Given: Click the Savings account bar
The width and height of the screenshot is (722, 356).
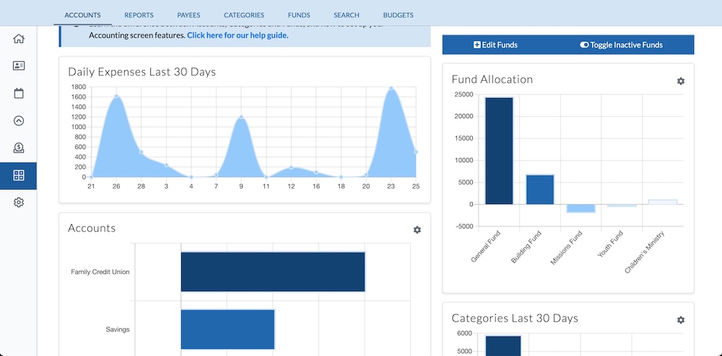Looking at the screenshot, I should pyautogui.click(x=227, y=329).
